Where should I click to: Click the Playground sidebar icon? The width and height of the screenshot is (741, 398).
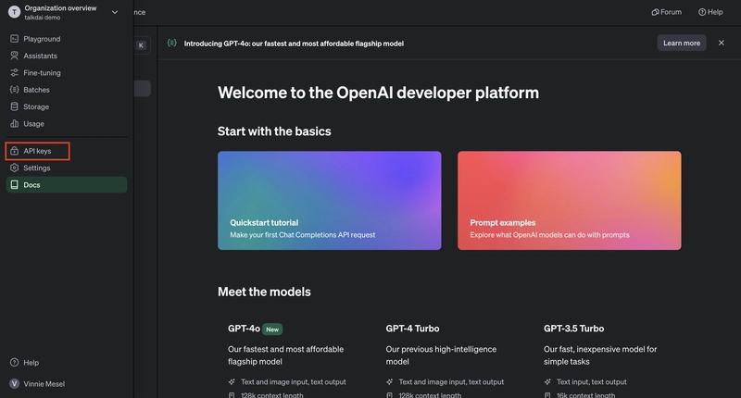pyautogui.click(x=14, y=39)
